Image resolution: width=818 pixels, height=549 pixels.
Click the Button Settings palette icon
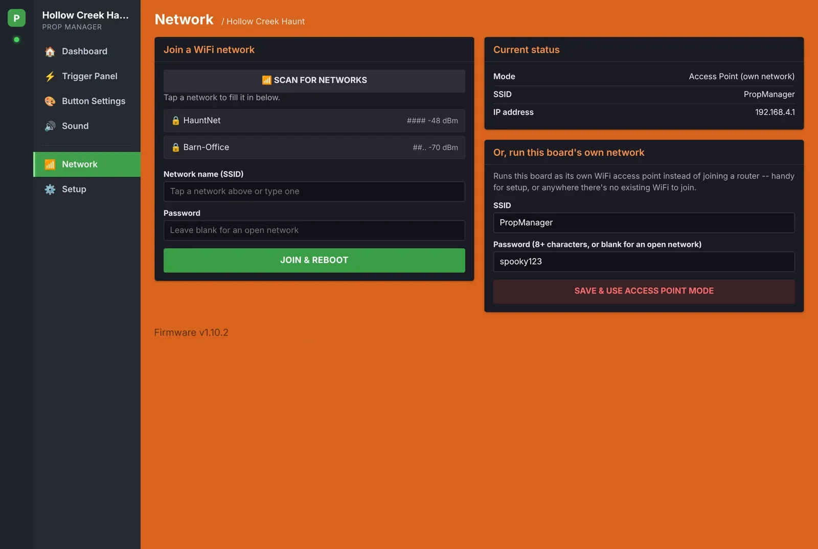tap(50, 101)
